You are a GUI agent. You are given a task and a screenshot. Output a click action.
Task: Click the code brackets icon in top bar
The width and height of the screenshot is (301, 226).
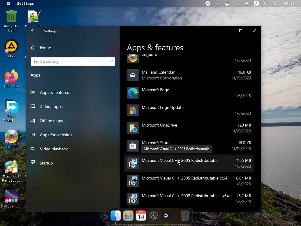(x=218, y=4)
